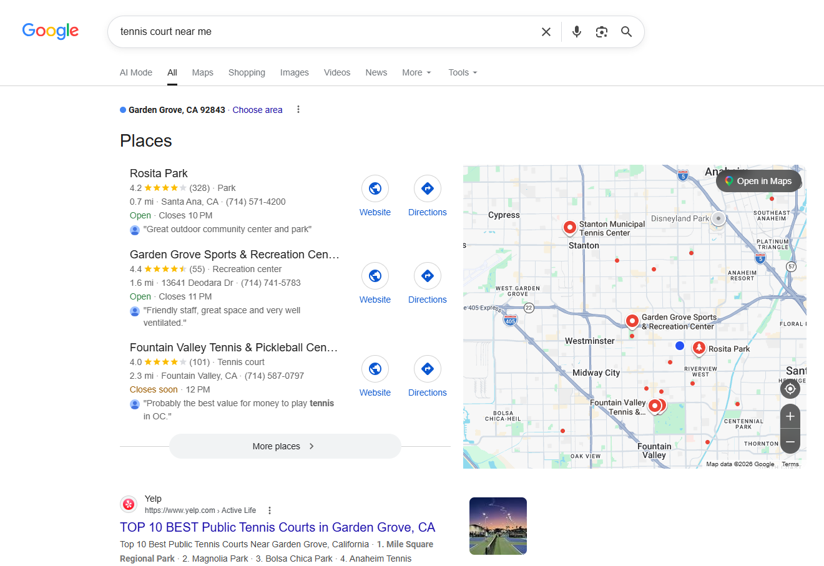Image resolution: width=824 pixels, height=566 pixels.
Task: Switch to AI Mode tab
Action: click(136, 72)
